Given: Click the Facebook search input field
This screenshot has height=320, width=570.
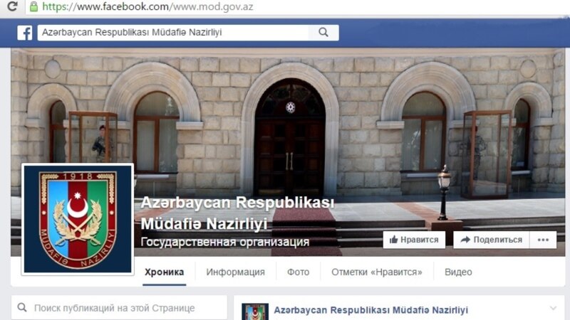Looking at the screenshot, I should click(x=173, y=32).
